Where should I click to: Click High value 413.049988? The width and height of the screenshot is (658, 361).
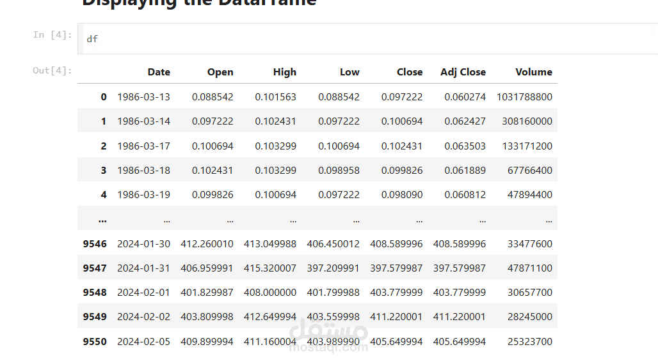point(270,244)
